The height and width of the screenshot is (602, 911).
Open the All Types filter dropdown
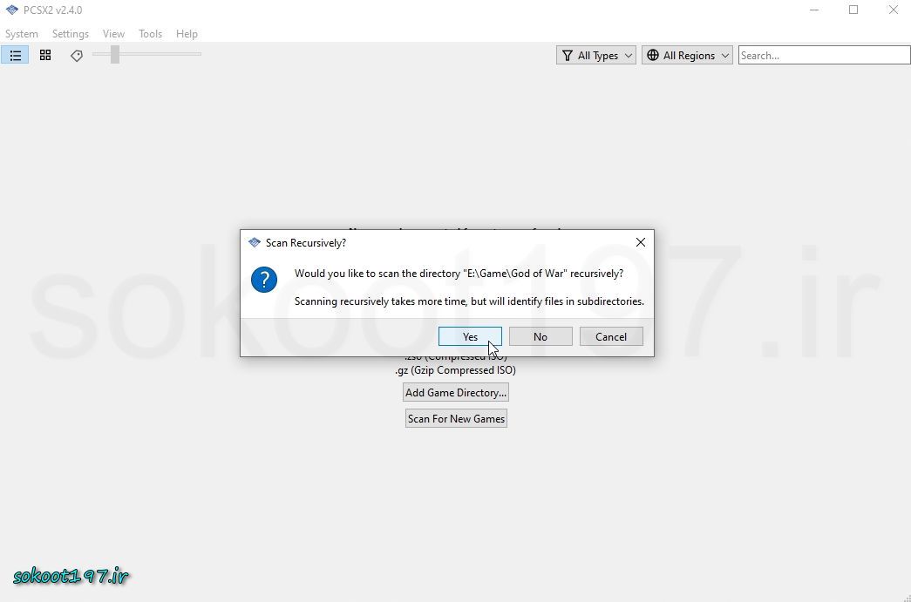(x=596, y=55)
